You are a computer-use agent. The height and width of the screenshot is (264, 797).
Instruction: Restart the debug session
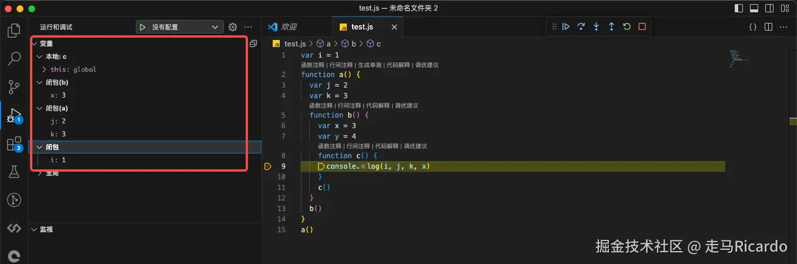627,26
